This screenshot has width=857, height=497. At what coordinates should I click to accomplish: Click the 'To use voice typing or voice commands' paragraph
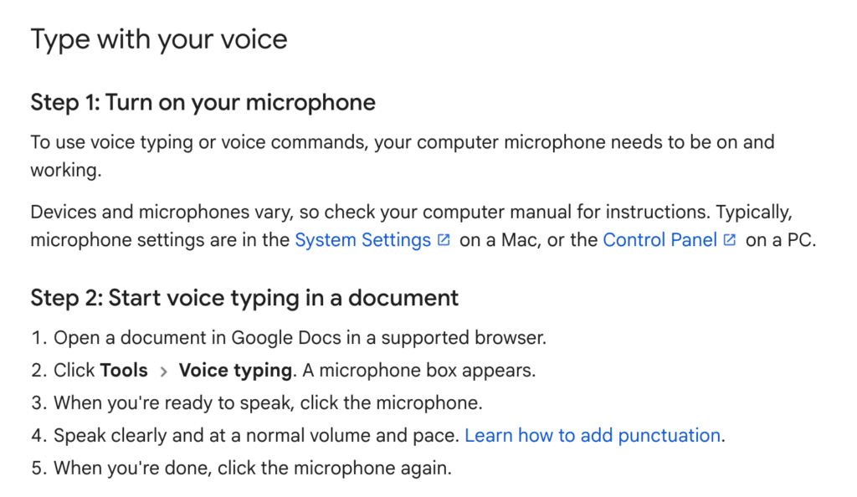[402, 142]
